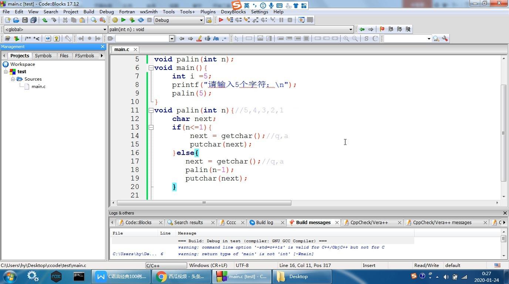Open Find with magnifier icon
Screen dimensions: 509x284
click(x=94, y=20)
